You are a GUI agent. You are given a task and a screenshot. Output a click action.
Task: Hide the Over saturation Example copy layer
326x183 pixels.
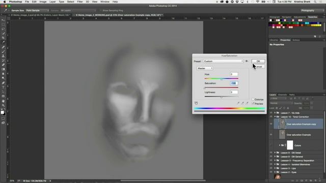point(271,124)
